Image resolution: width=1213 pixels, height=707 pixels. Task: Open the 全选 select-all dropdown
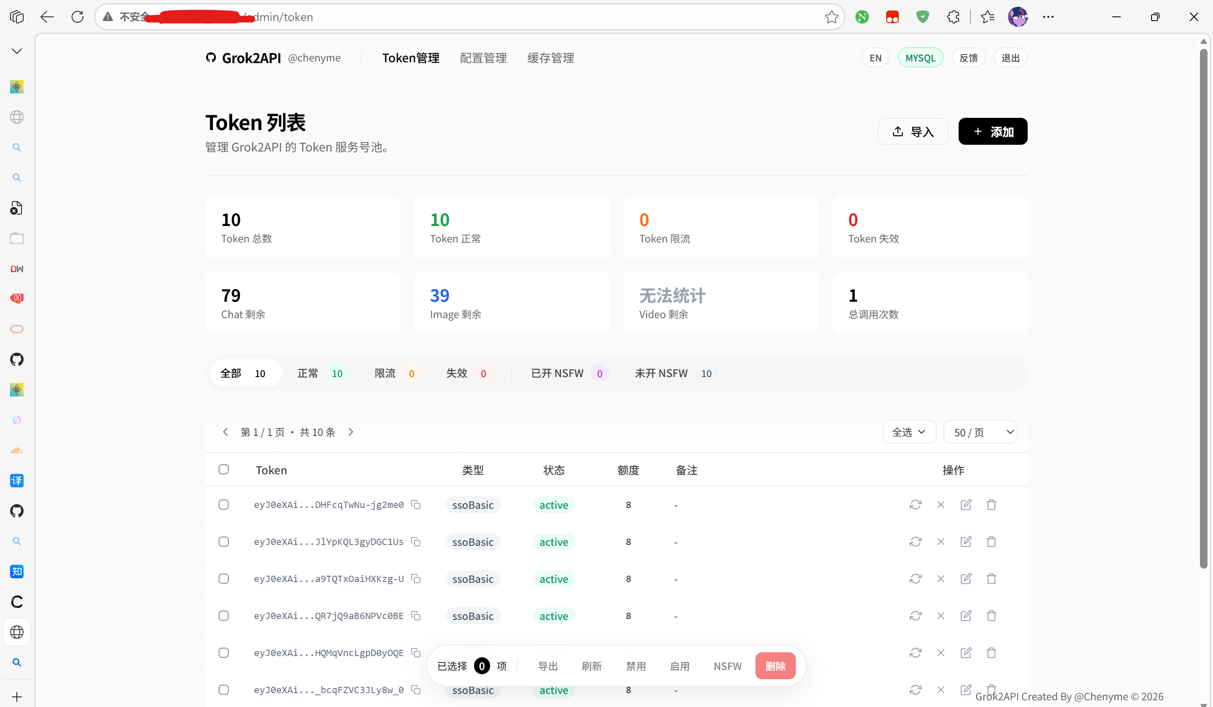[x=909, y=432]
